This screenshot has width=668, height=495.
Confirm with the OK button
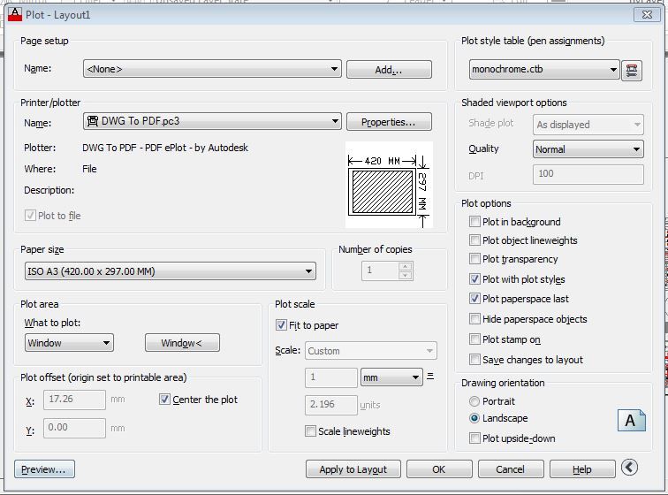[x=439, y=469]
